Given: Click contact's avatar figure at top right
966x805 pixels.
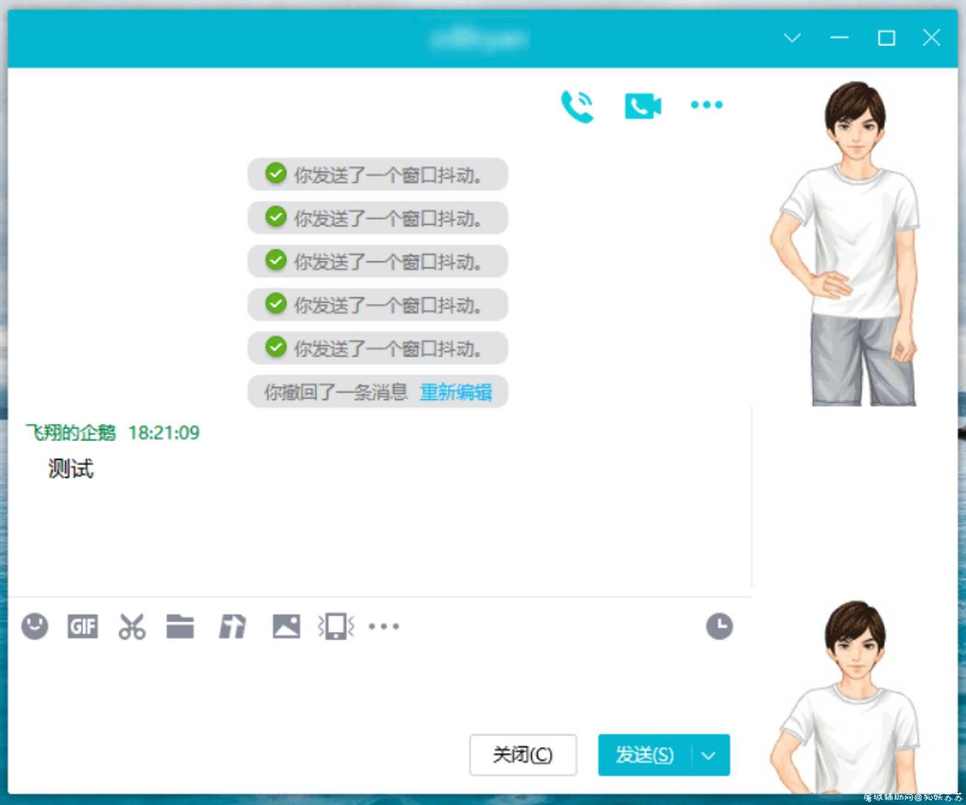Looking at the screenshot, I should 846,244.
